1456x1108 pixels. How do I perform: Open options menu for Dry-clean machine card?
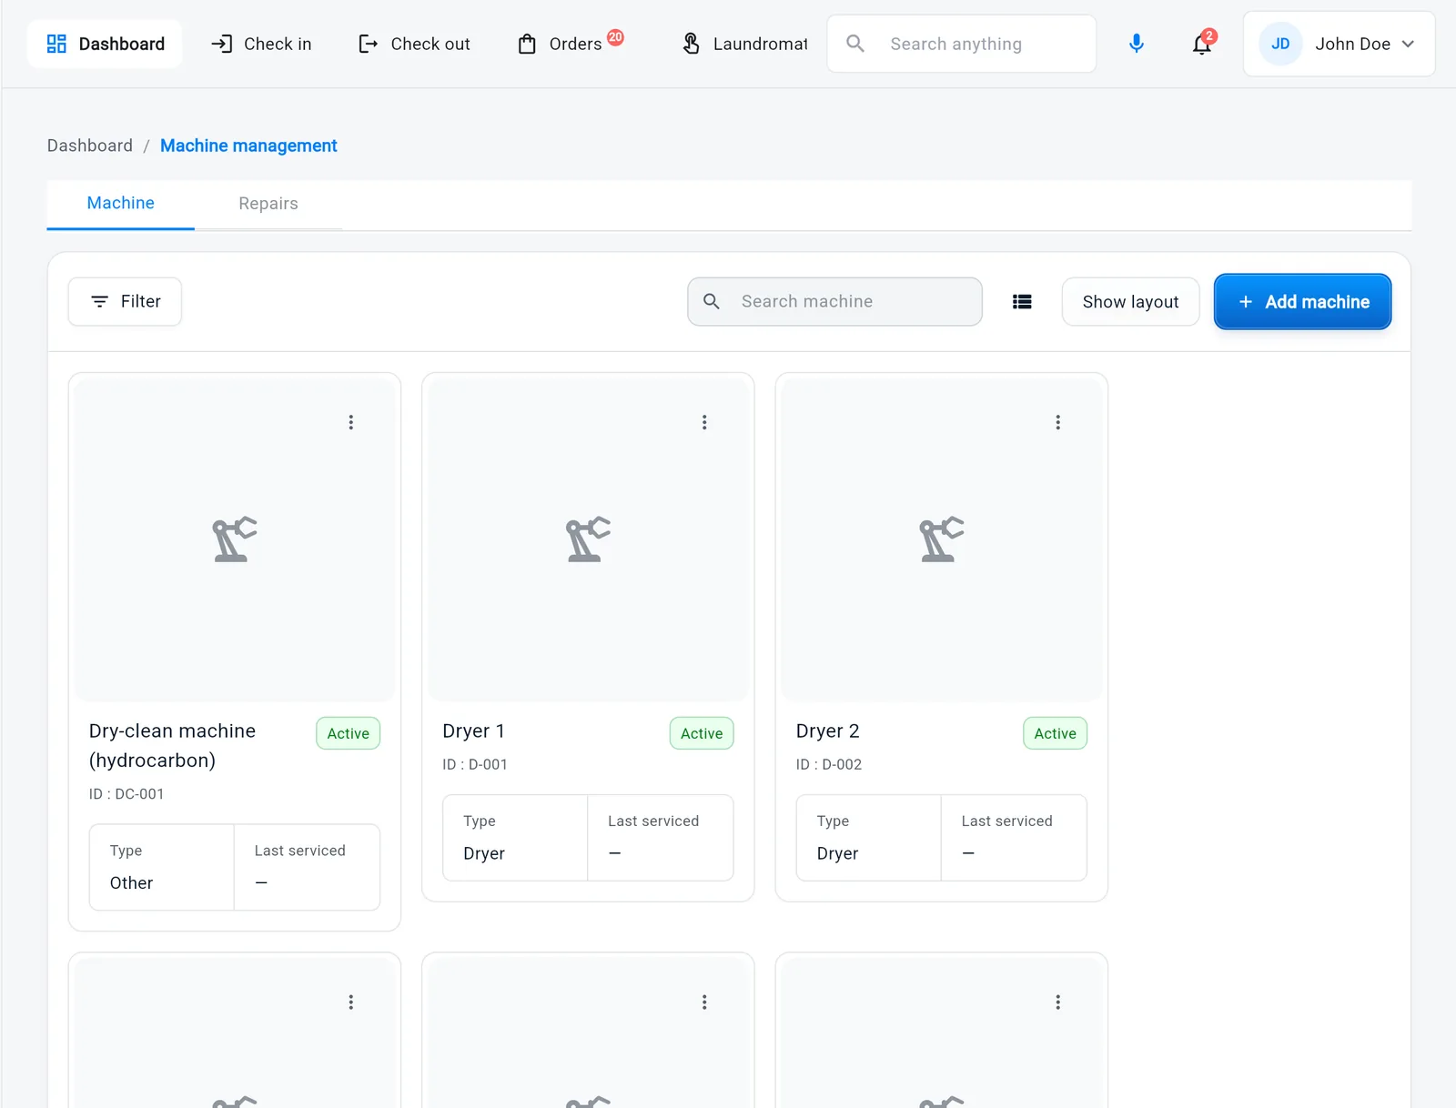point(351,422)
